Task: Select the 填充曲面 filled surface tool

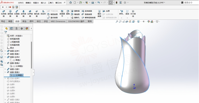Action: pos(37,13)
